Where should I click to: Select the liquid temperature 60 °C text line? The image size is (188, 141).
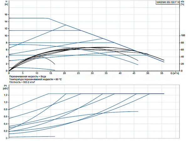(x=35, y=80)
